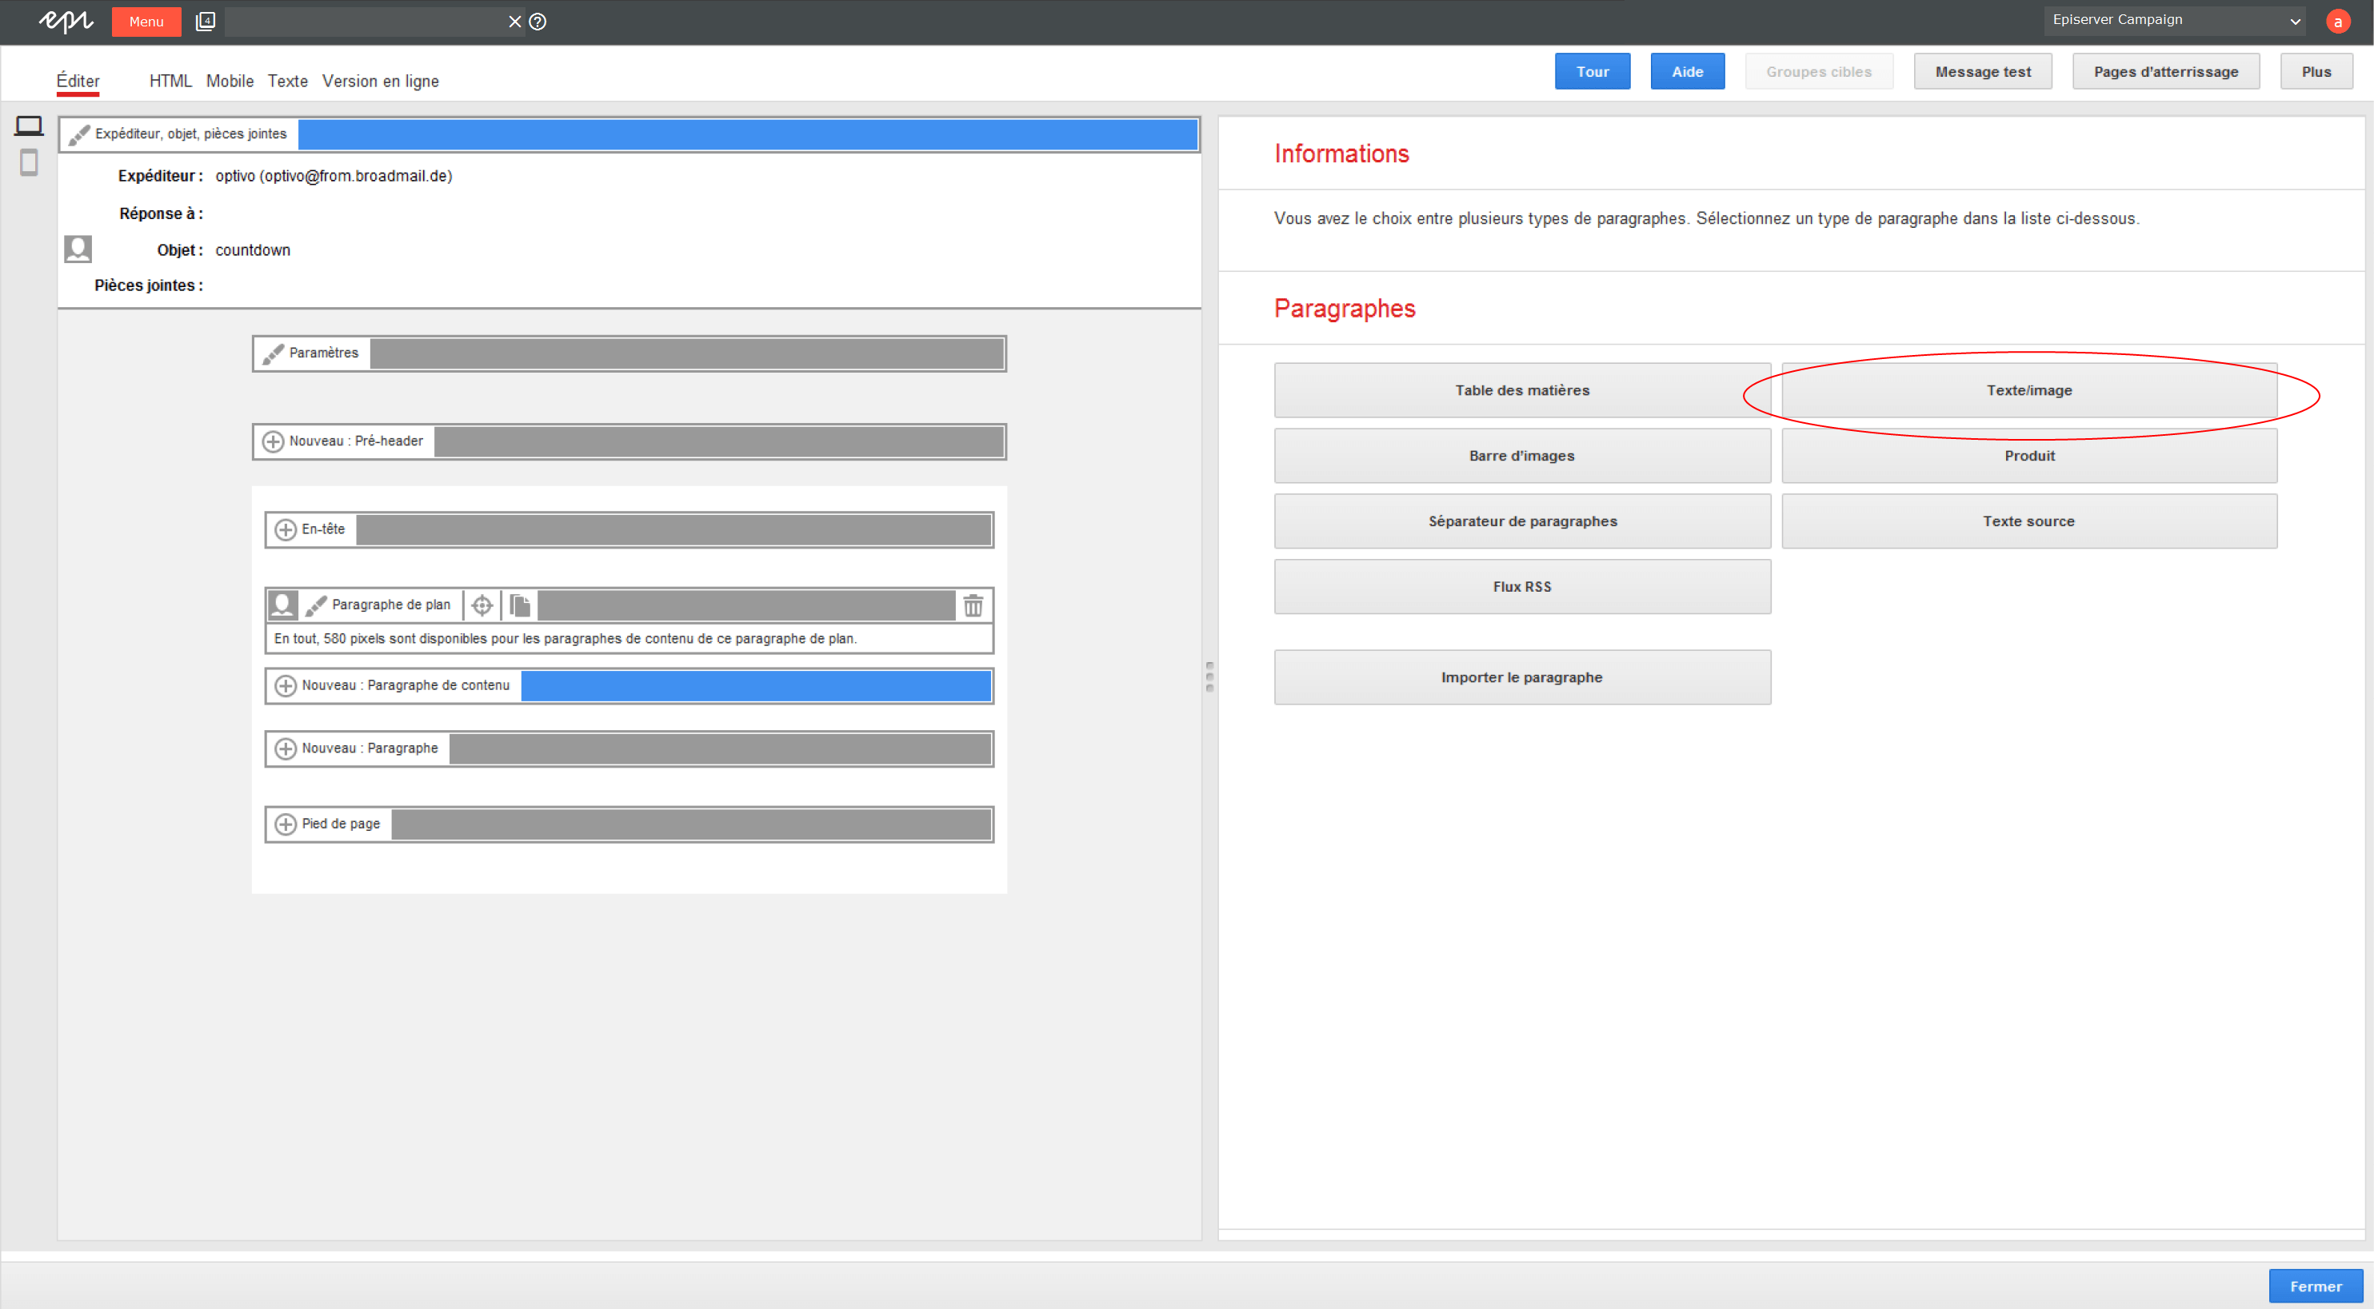Click plus icon for En-tête
2374x1309 pixels.
pos(286,529)
